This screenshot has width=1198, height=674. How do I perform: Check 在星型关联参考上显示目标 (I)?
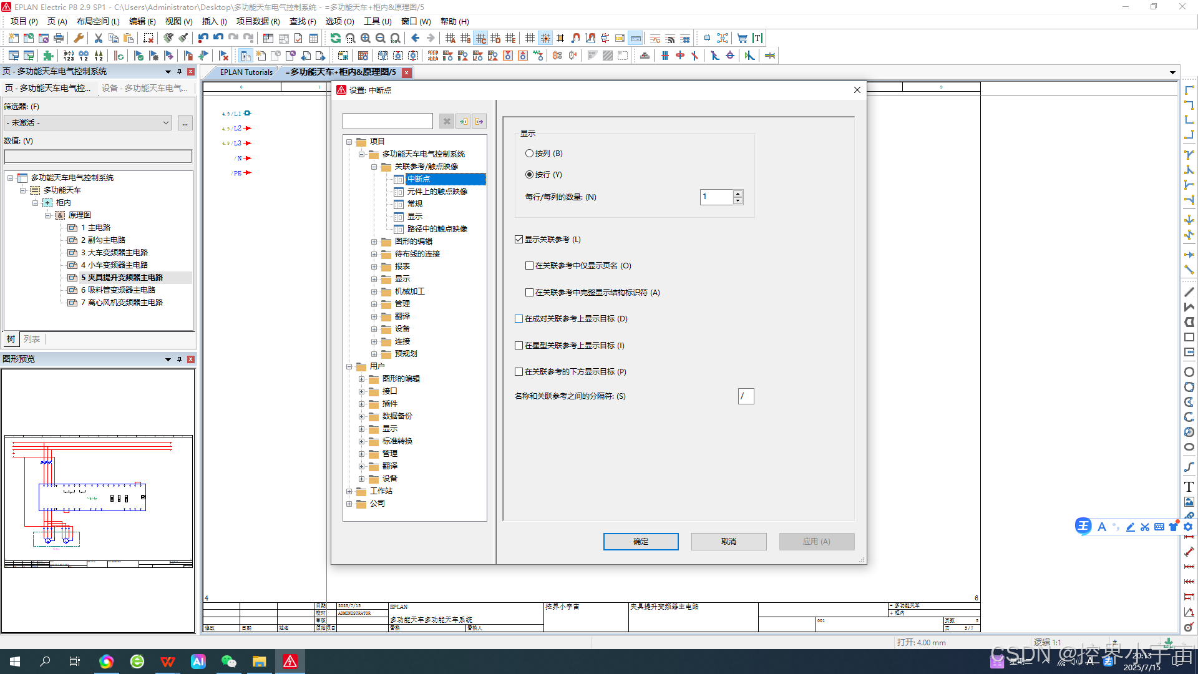519,346
